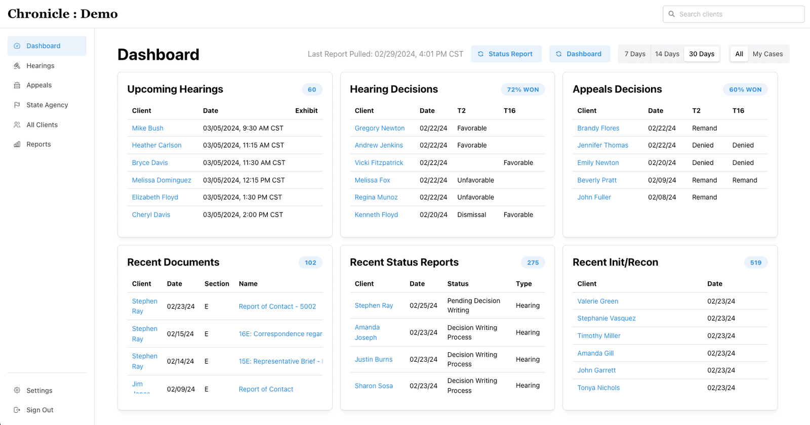The width and height of the screenshot is (810, 425).
Task: Click the Hearings gavel icon
Action: click(x=17, y=66)
